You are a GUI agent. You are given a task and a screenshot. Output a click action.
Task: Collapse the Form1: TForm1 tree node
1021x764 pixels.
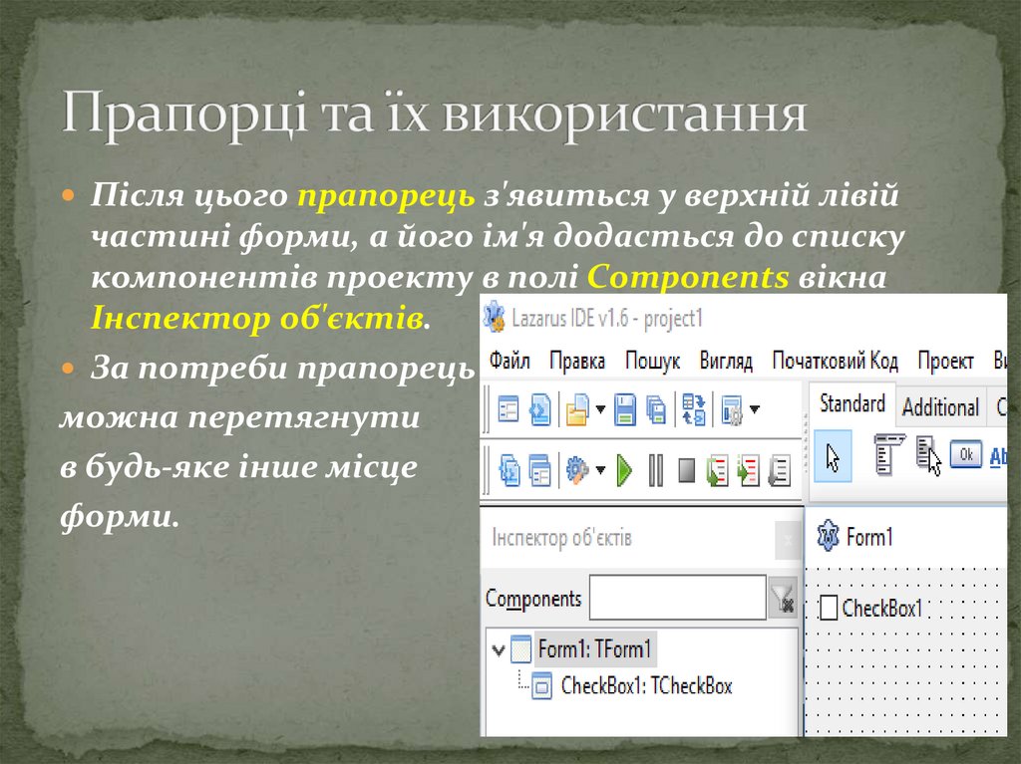[x=499, y=650]
